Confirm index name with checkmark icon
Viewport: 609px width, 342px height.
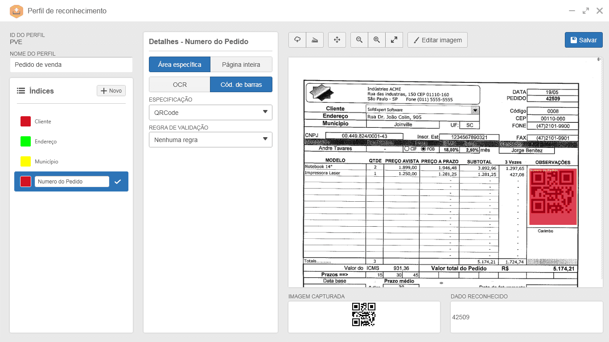[118, 182]
